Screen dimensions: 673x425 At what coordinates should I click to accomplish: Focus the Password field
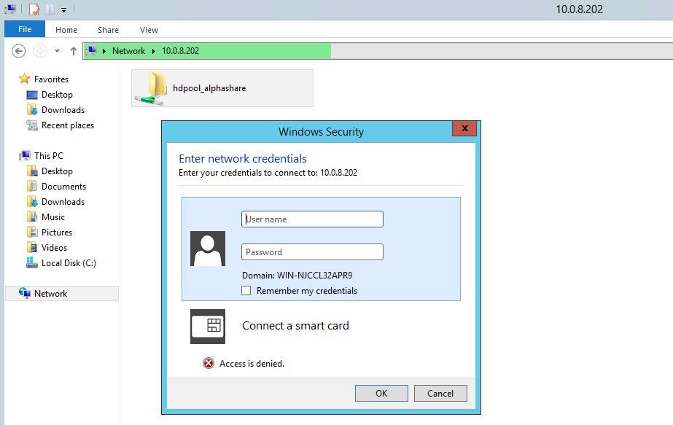(x=312, y=252)
